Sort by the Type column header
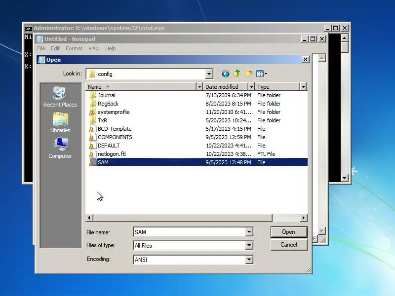The image size is (395, 296). 277,87
